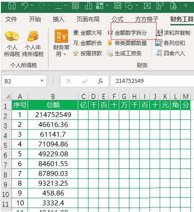Select the 财务工具 ribbon tab
194x212 pixels.
coord(182,19)
